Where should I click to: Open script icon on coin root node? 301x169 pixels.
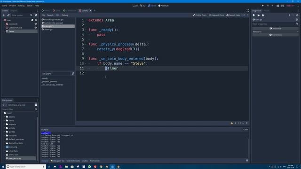click(32, 20)
